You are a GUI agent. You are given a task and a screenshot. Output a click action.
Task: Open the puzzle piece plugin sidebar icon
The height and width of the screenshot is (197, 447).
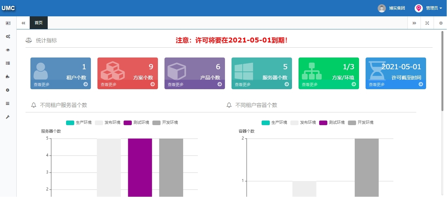click(x=8, y=76)
